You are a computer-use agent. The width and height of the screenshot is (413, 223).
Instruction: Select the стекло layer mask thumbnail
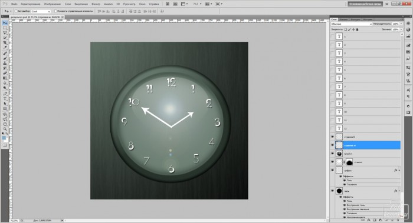[349, 162]
